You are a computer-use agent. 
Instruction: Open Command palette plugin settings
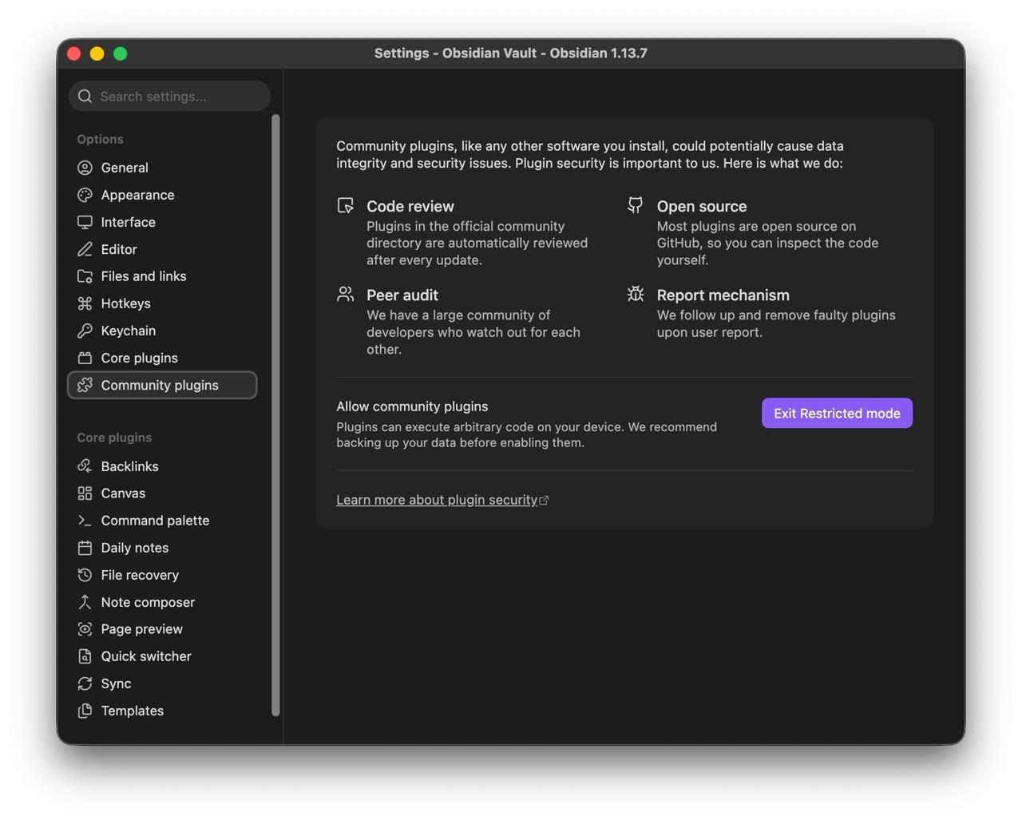[x=162, y=521]
